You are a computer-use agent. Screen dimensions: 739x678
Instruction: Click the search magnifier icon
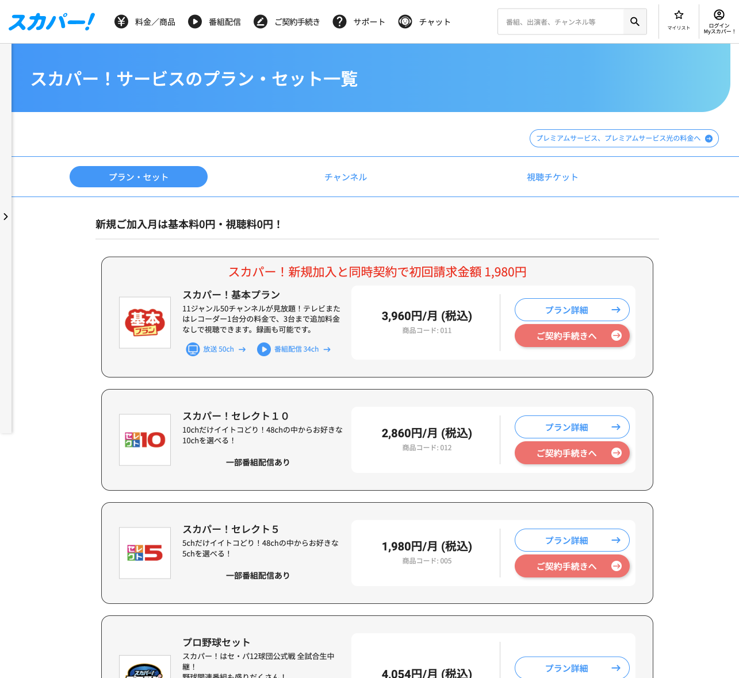tap(634, 21)
